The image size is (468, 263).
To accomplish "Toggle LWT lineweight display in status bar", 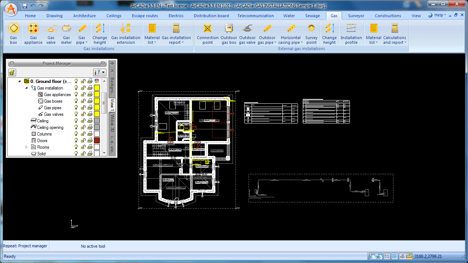I will [x=409, y=256].
